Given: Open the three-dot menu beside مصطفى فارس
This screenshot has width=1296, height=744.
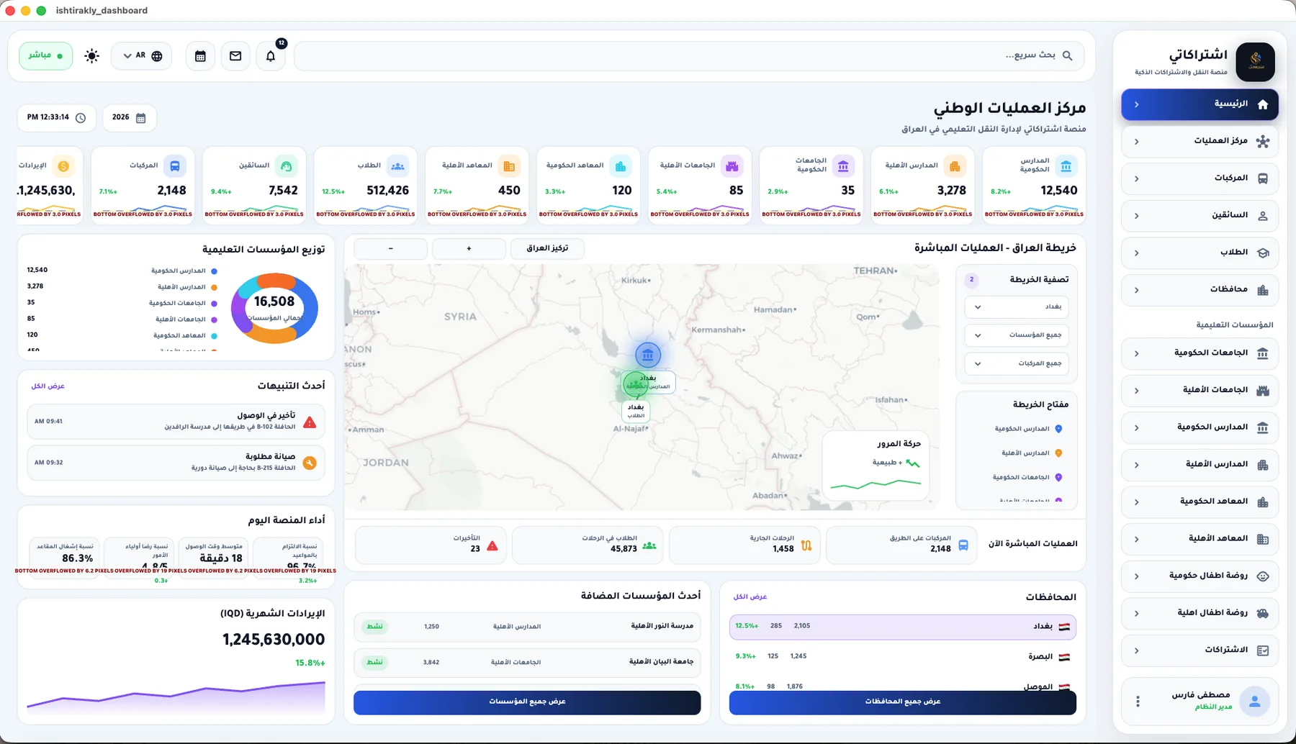Looking at the screenshot, I should pyautogui.click(x=1138, y=701).
